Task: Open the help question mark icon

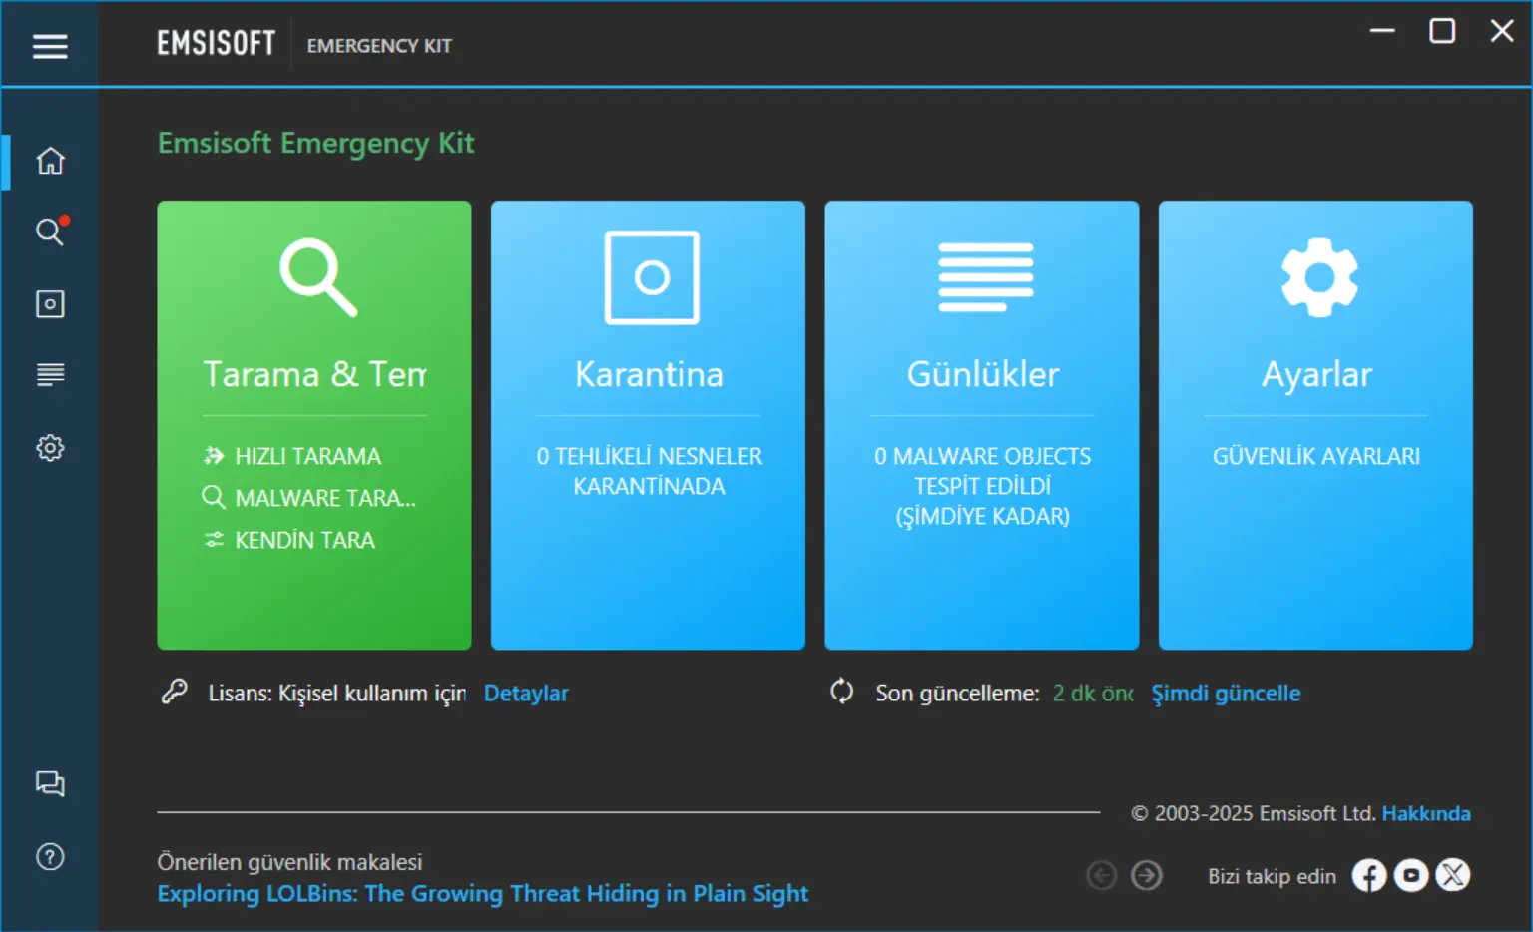Action: [x=50, y=857]
